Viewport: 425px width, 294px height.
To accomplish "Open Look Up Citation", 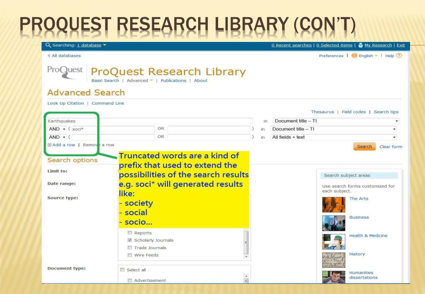I will pyautogui.click(x=66, y=103).
